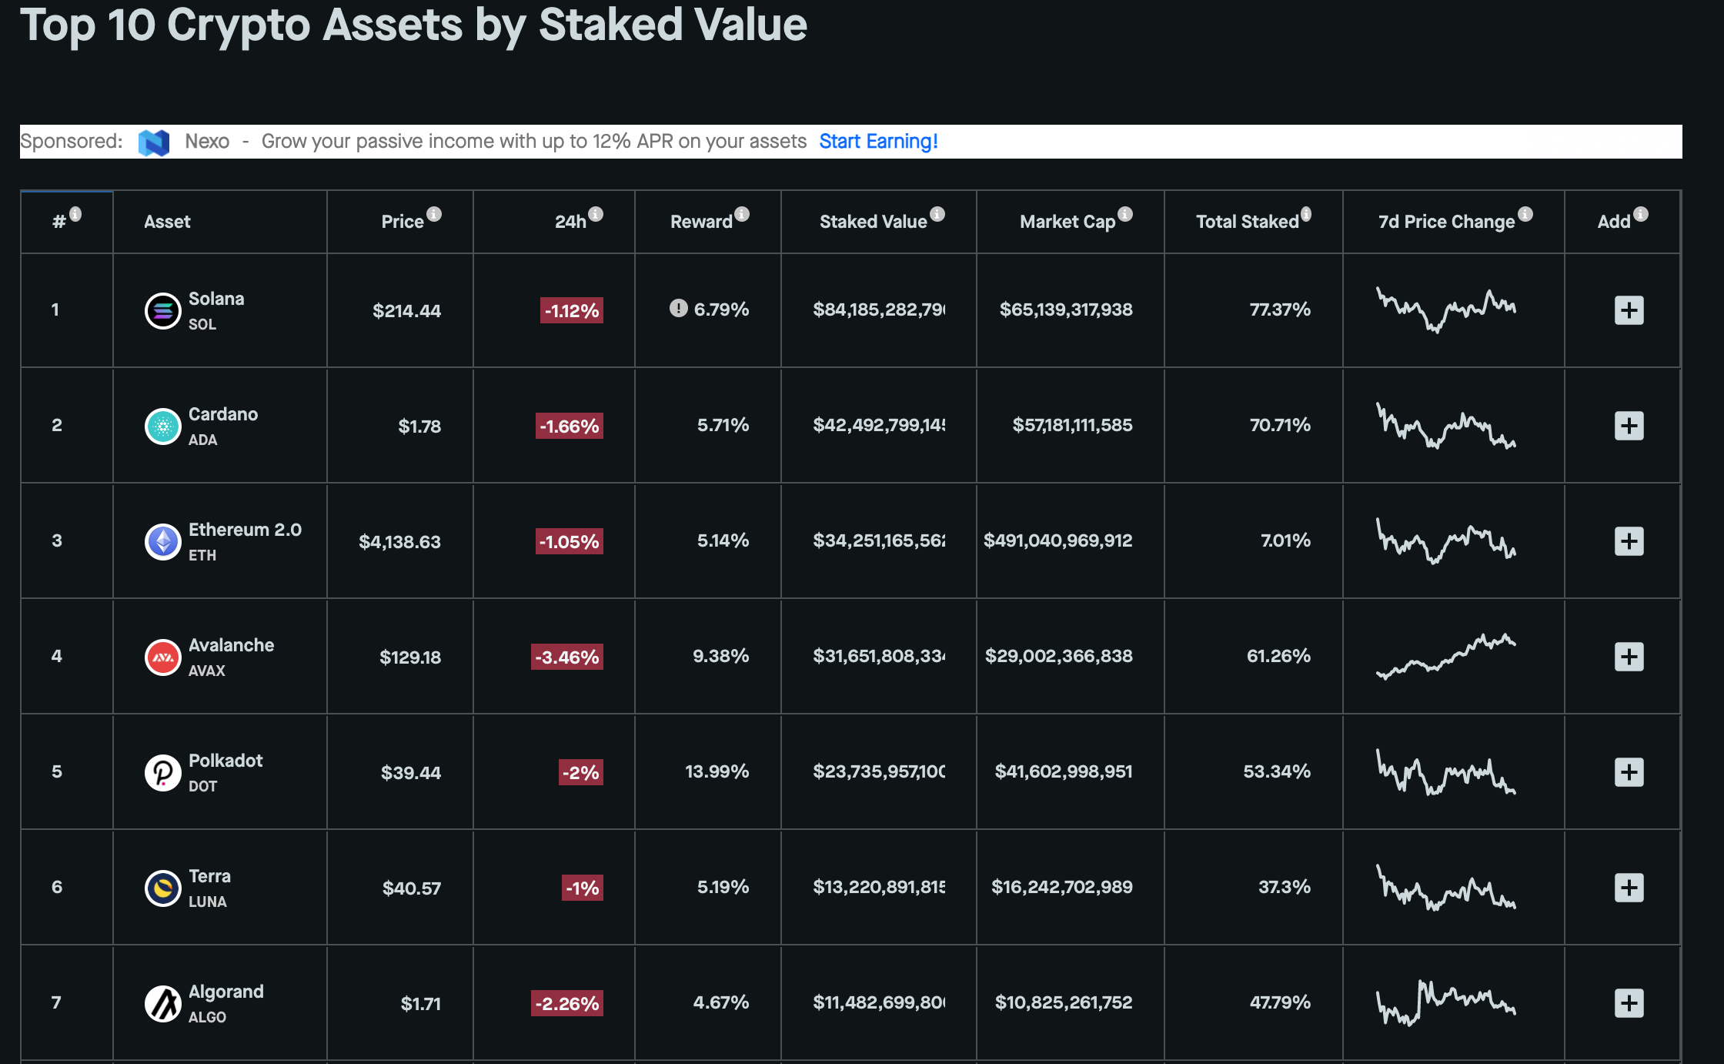Click Polkadot's 7d price sparkline chart
The height and width of the screenshot is (1064, 1724).
tap(1446, 772)
